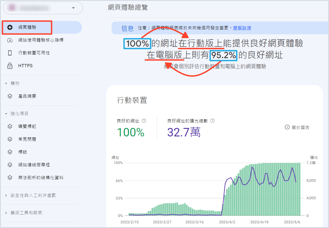This screenshot has height=228, width=329.
Task: Expand the 舊版工具和報表 section
Action: click(6, 213)
